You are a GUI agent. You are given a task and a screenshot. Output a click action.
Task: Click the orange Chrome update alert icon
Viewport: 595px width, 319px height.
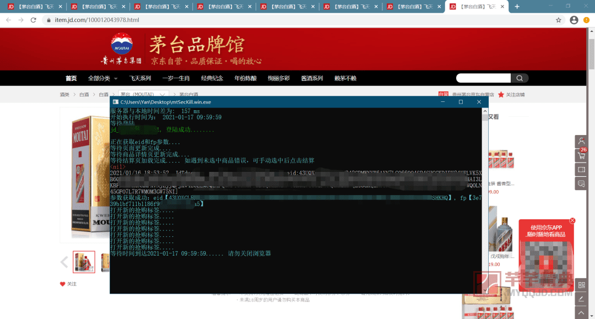pyautogui.click(x=586, y=20)
